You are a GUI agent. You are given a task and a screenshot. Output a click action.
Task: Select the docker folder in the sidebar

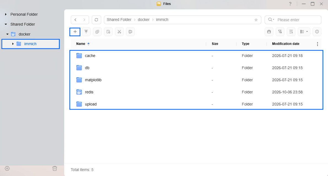(25, 34)
